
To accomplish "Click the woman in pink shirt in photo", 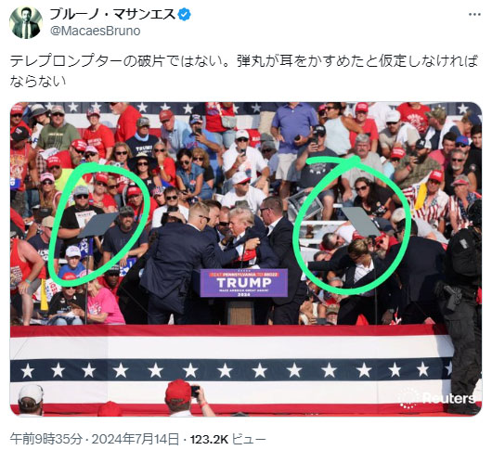I will 103,302.
